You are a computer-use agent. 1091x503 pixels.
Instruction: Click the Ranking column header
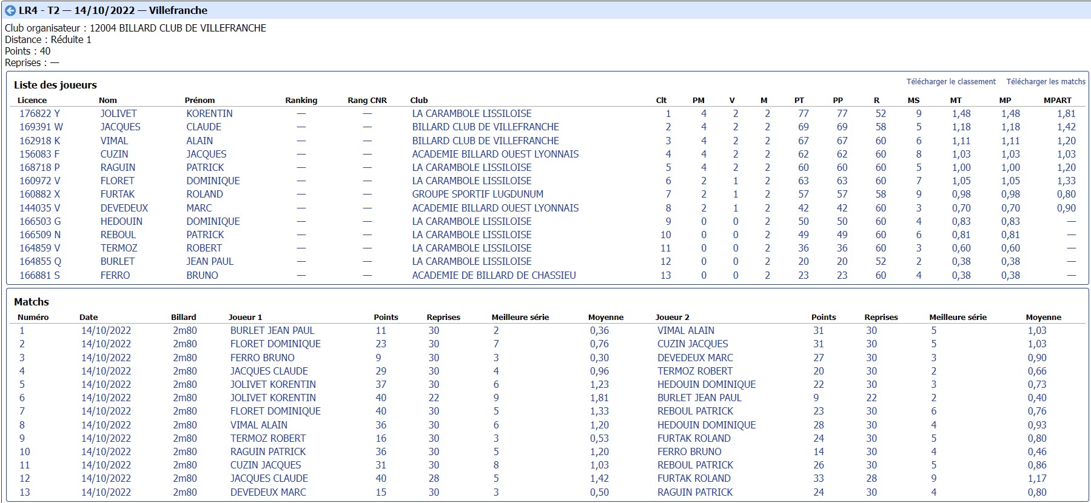point(301,101)
